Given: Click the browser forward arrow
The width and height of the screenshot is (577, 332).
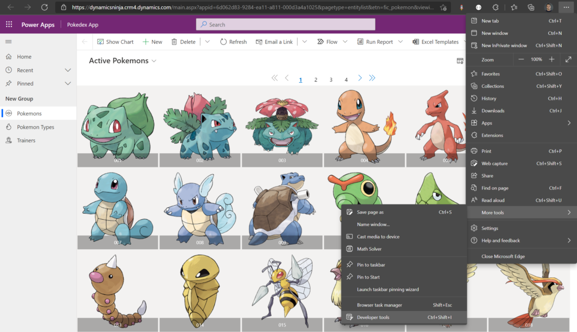Looking at the screenshot, I should pyautogui.click(x=28, y=7).
